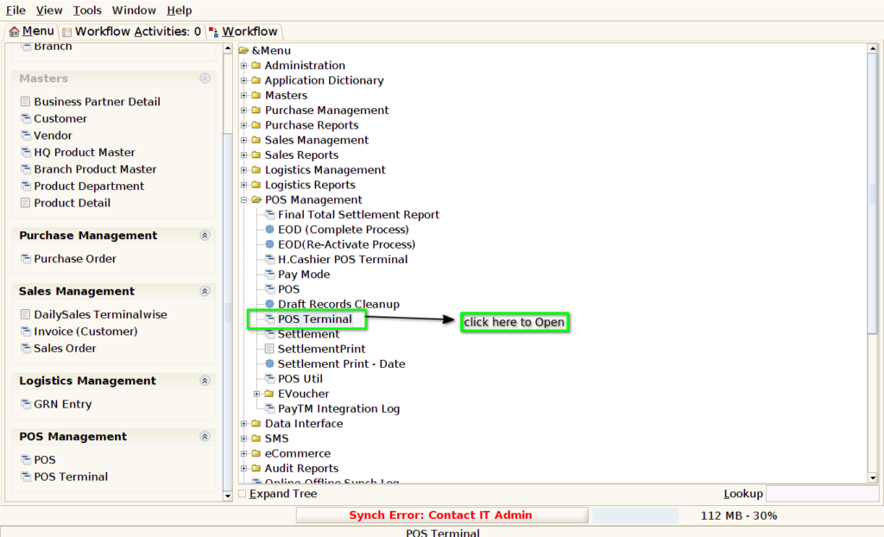Click the Settlement Print - Date gear icon
The height and width of the screenshot is (537, 884).
269,363
